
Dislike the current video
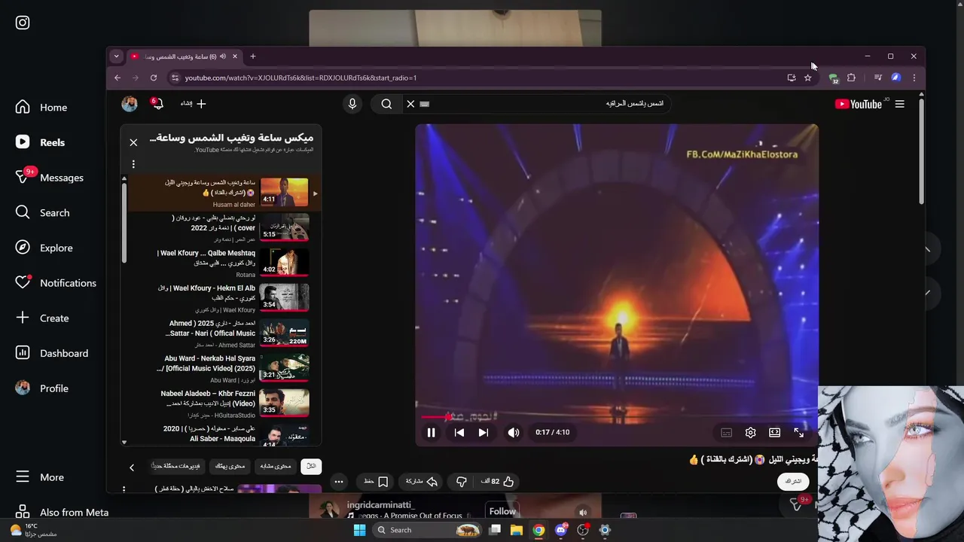tap(461, 482)
